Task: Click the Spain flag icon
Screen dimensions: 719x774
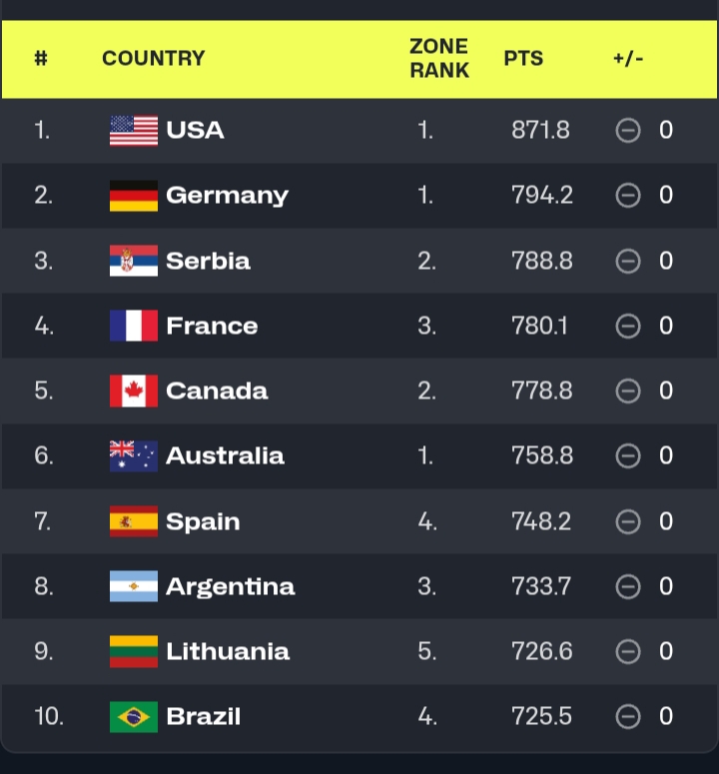Action: (x=133, y=521)
